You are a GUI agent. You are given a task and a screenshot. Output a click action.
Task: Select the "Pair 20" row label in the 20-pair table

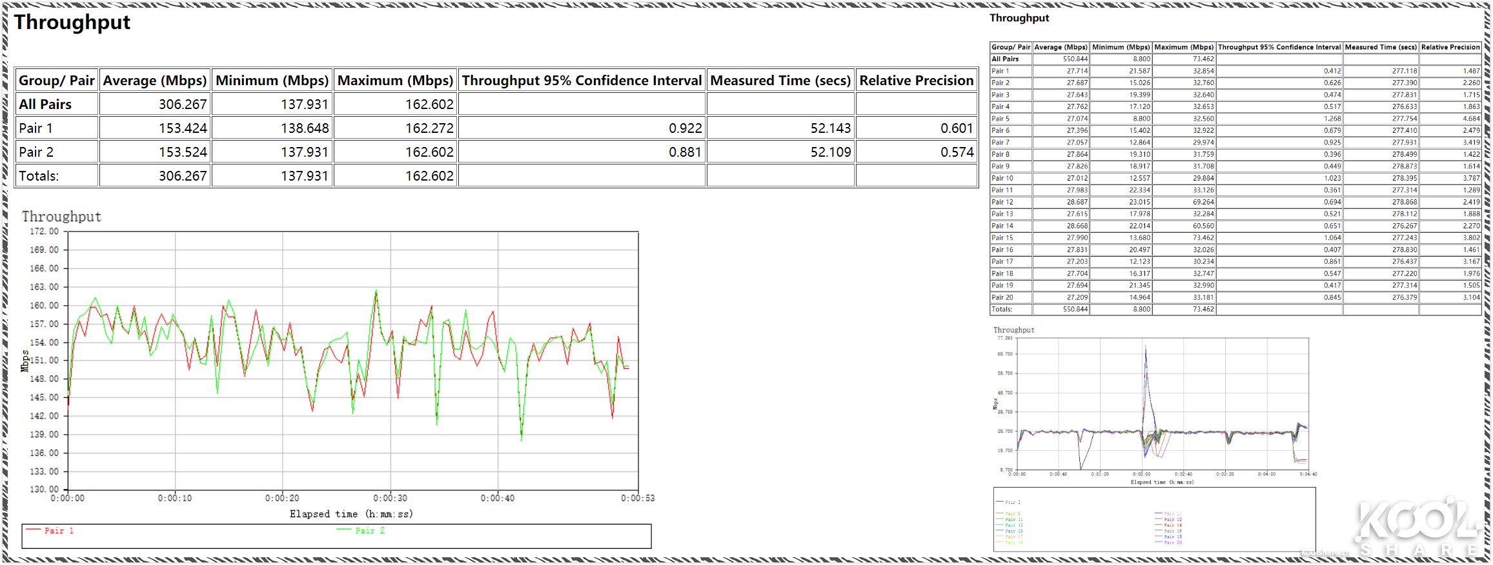point(1002,298)
